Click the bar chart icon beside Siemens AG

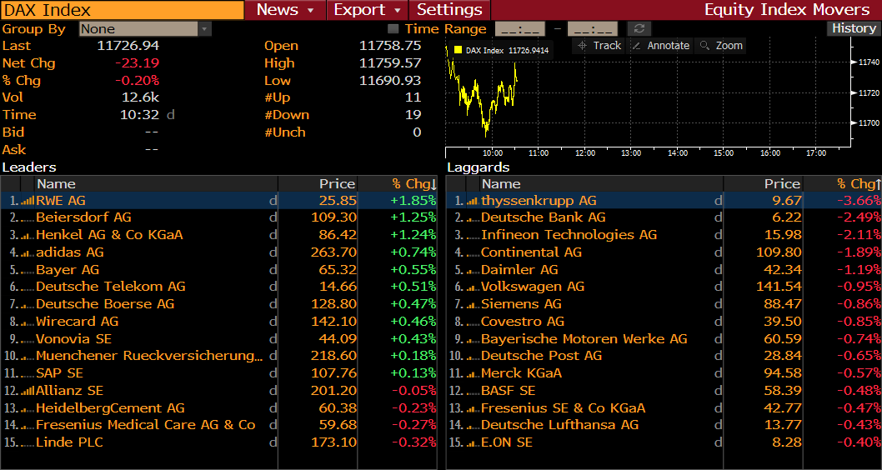473,305
